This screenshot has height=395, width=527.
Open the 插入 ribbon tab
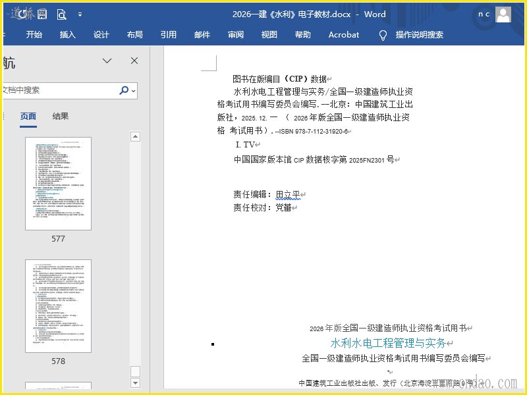pyautogui.click(x=68, y=35)
